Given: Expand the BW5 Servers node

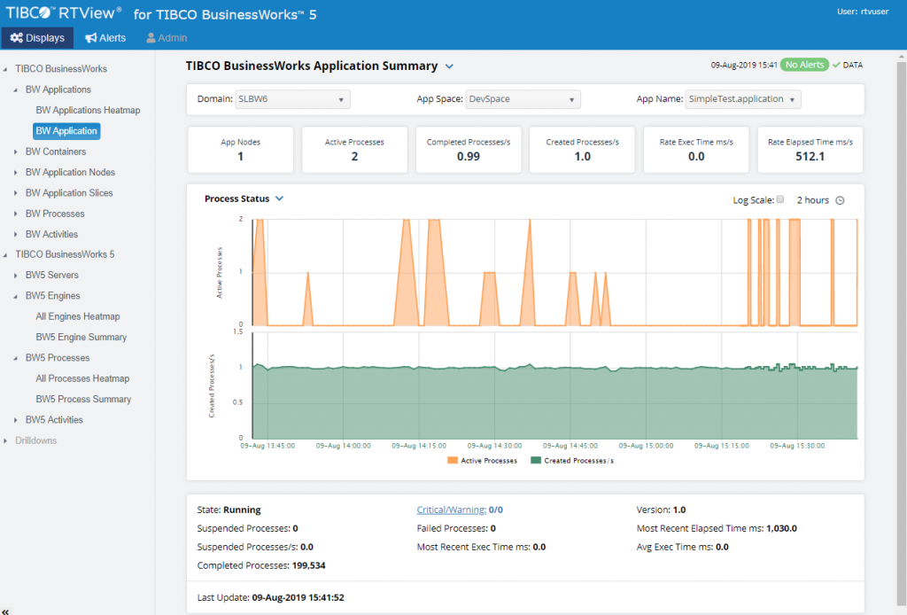Looking at the screenshot, I should point(16,276).
